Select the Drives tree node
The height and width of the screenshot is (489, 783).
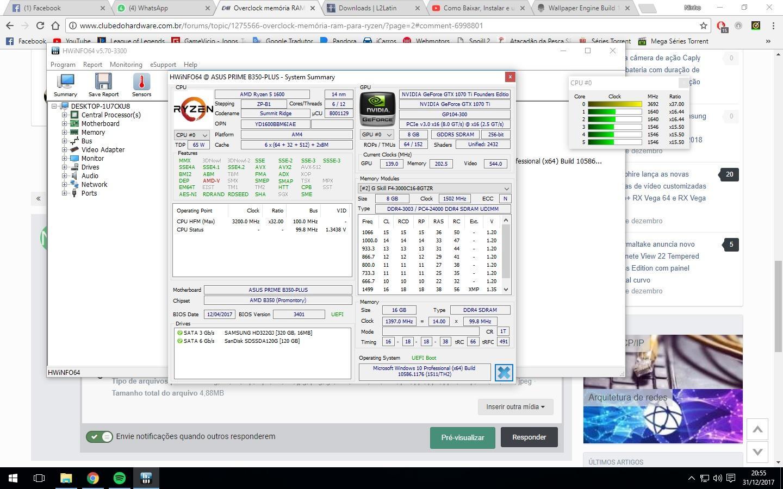[90, 167]
